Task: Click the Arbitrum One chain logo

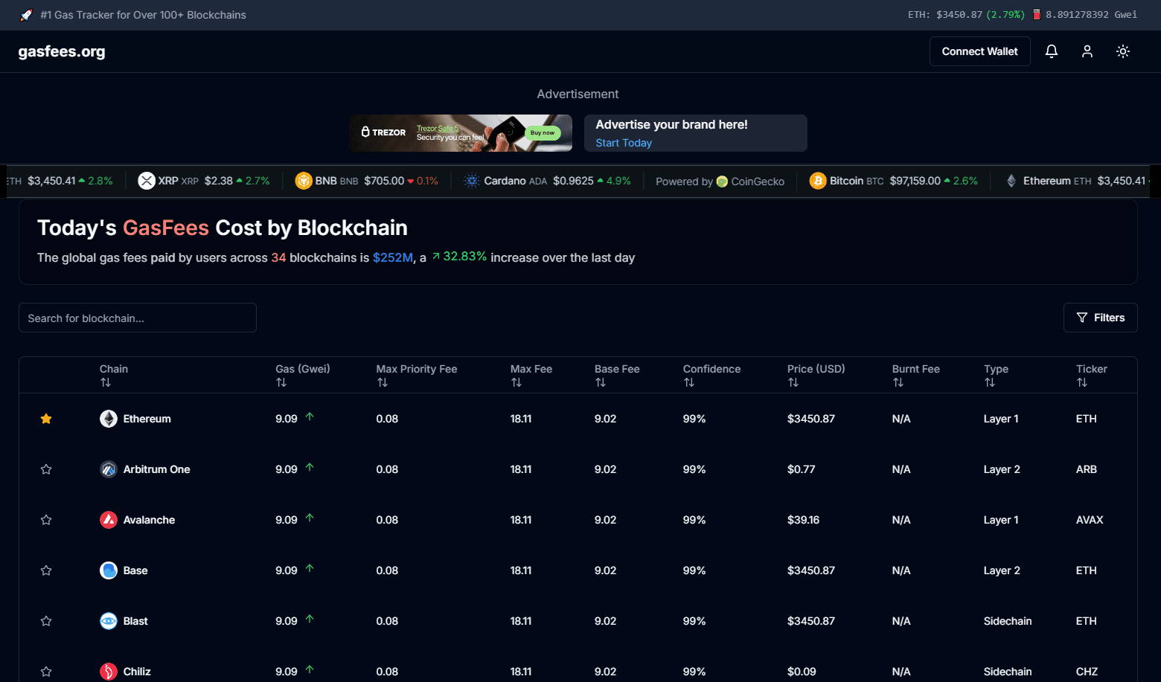Action: pyautogui.click(x=109, y=469)
